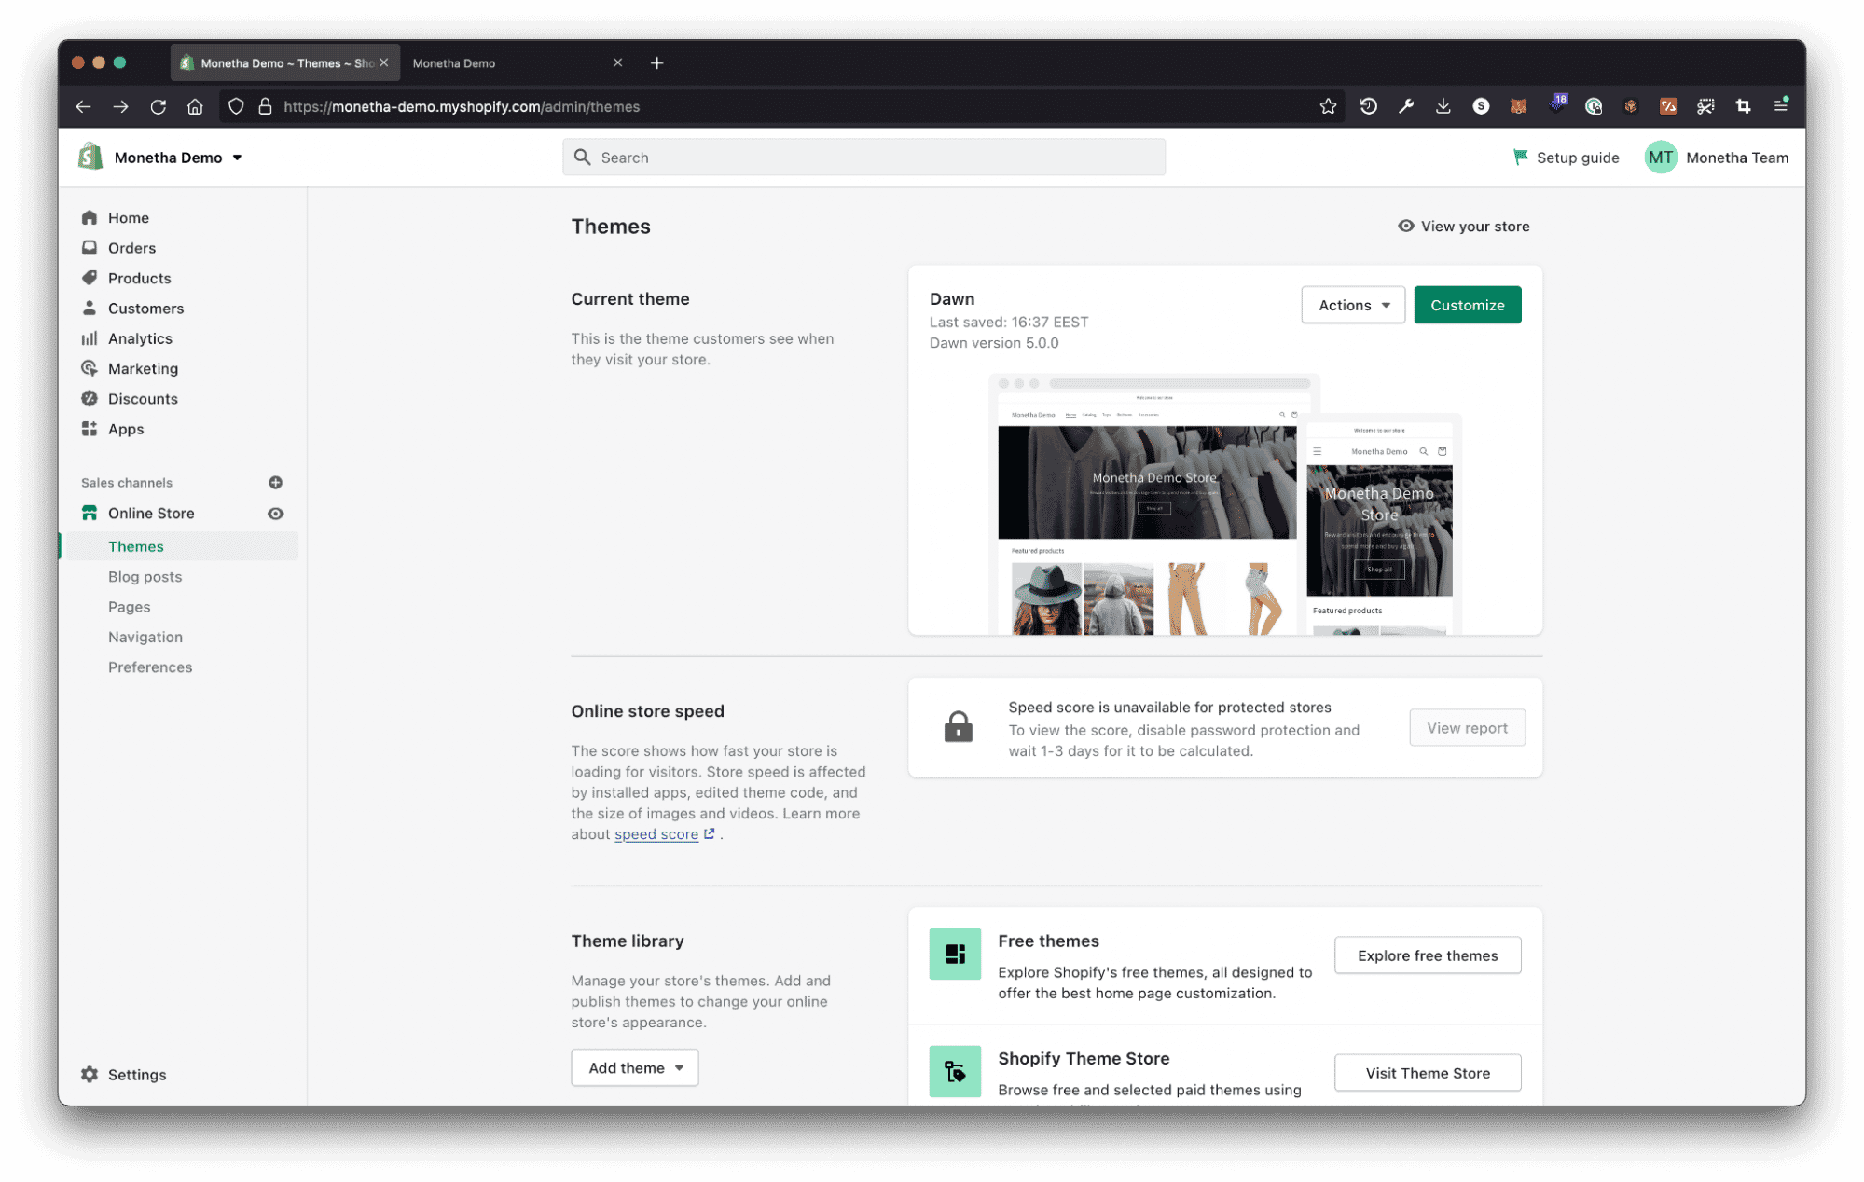Open browser downloads
The width and height of the screenshot is (1864, 1182).
[x=1443, y=106]
